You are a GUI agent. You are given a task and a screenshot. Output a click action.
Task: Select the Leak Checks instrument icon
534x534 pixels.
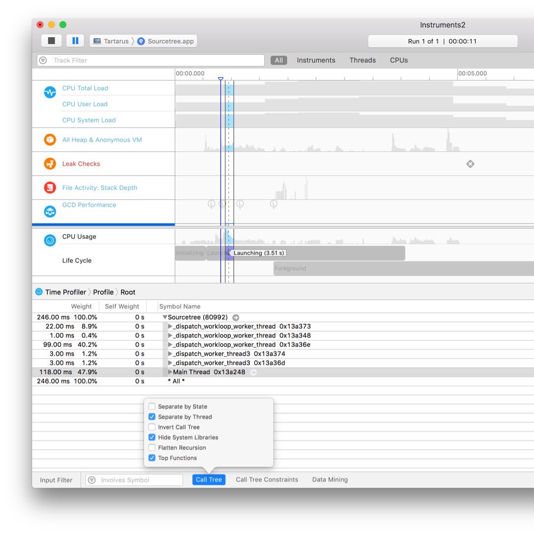coord(50,164)
